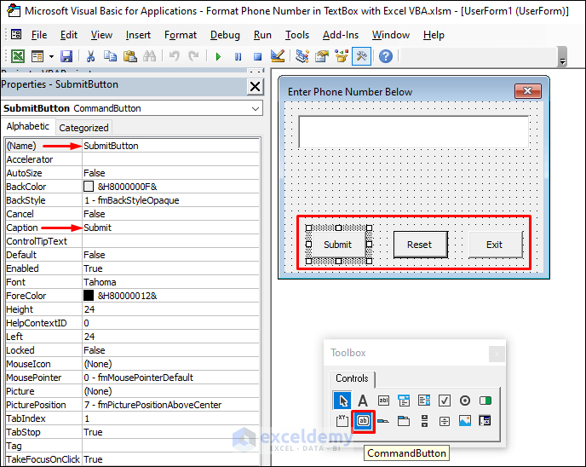Open the File menu
Screen dimensions: 586x467
39,35
